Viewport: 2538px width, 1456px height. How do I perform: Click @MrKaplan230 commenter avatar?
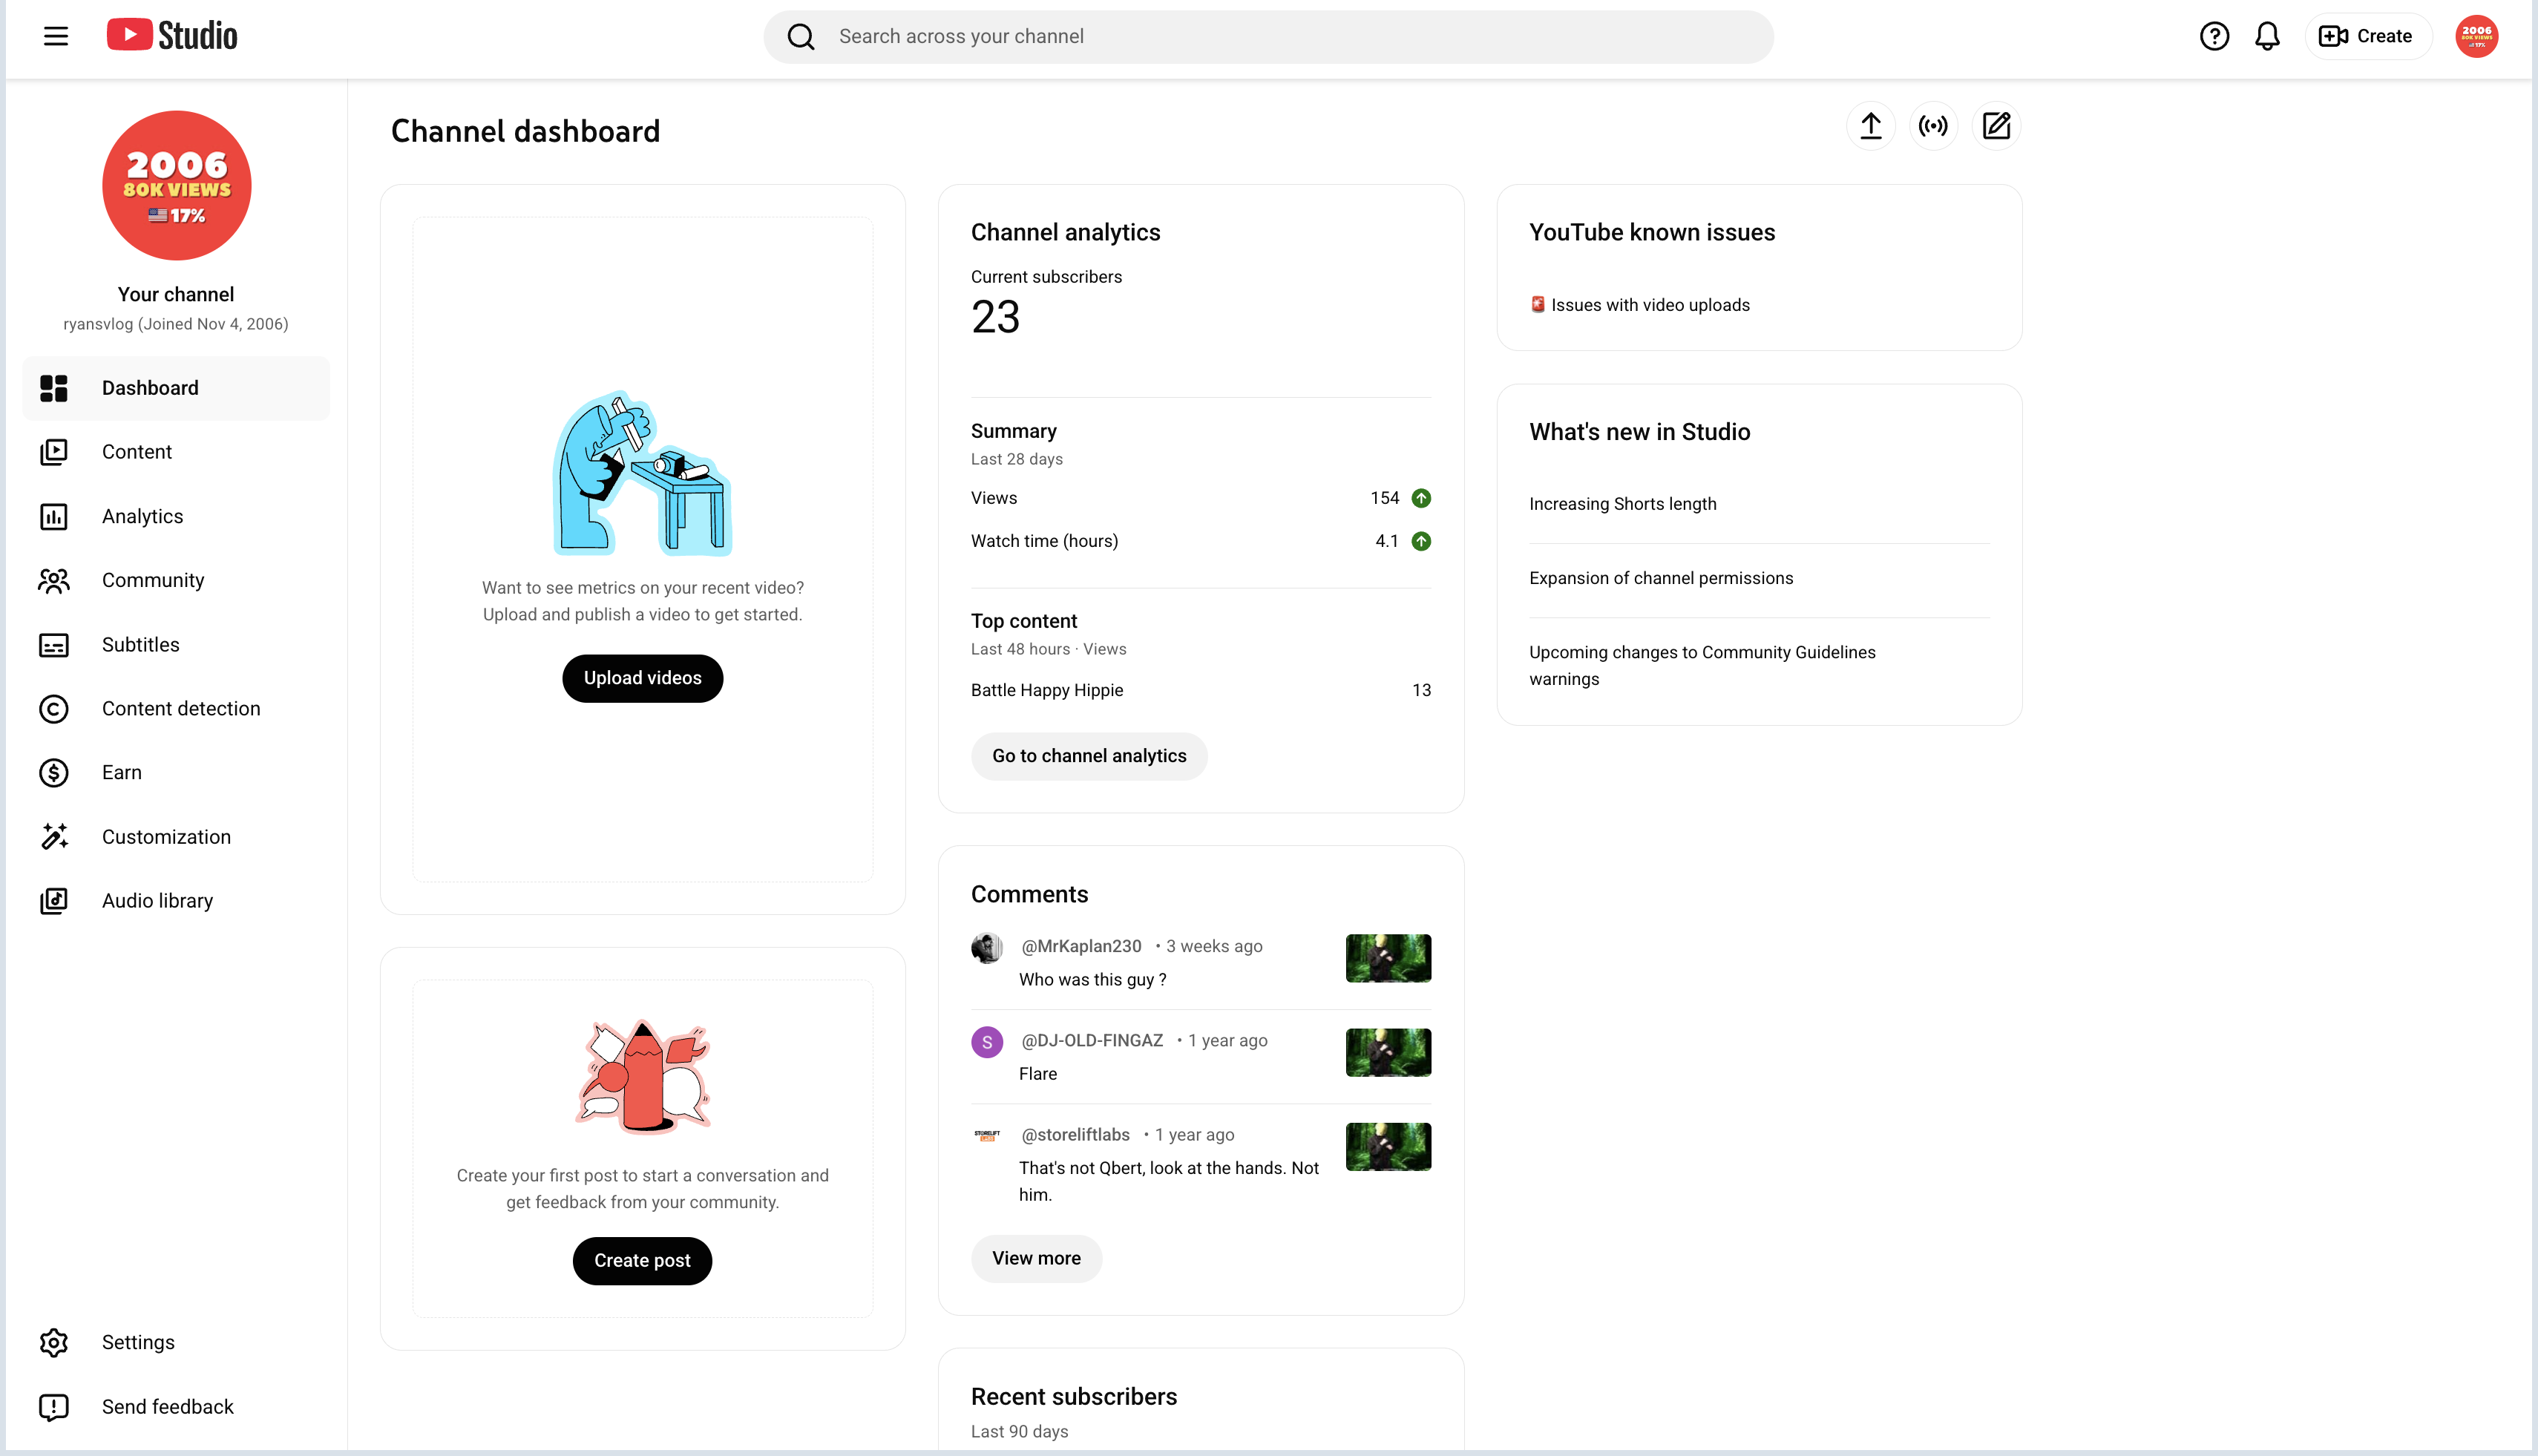(987, 947)
